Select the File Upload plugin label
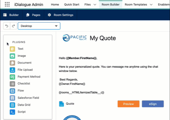Viewport: 170px width, 120px height. (25, 70)
